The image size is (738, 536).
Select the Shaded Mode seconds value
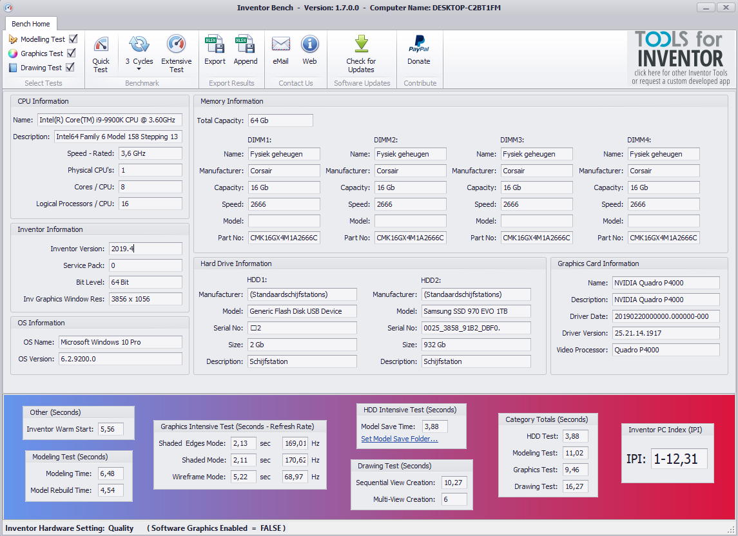244,460
